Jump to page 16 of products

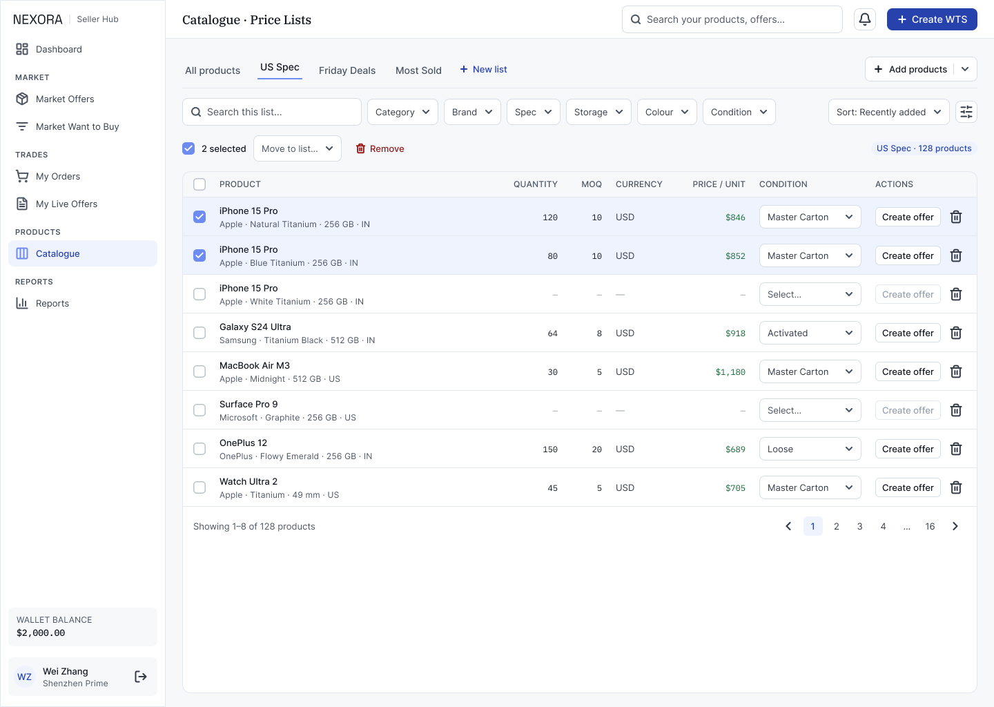(x=930, y=526)
